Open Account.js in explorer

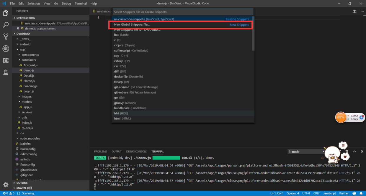click(30, 65)
